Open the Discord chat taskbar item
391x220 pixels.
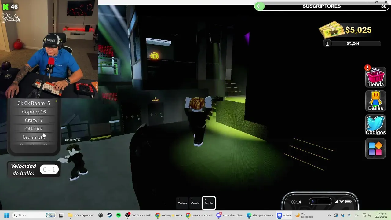click(x=230, y=215)
